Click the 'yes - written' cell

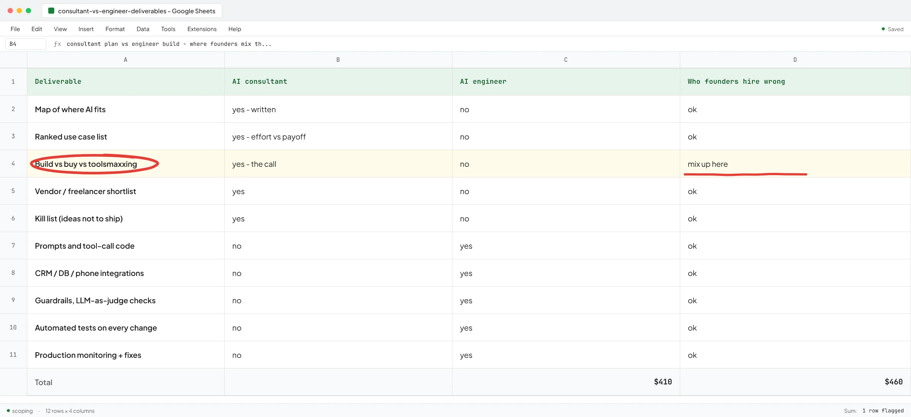pos(338,109)
